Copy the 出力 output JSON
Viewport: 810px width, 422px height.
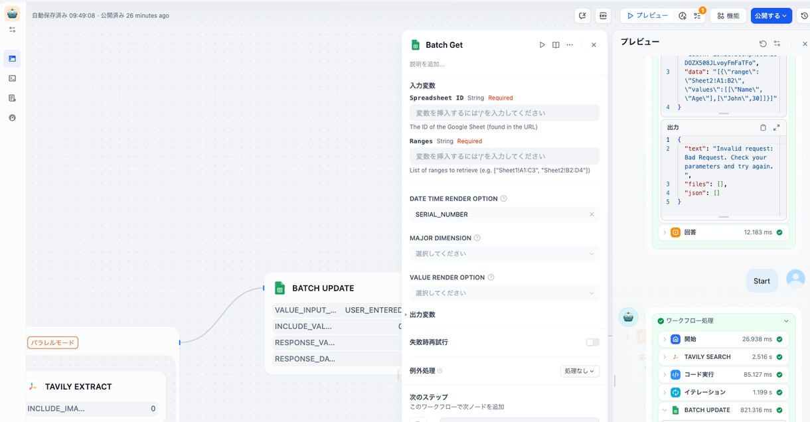[763, 127]
